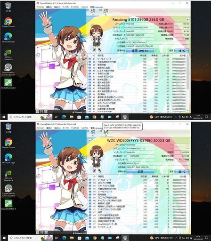
Task: Click the WDC firmware field
Action: click(140, 145)
